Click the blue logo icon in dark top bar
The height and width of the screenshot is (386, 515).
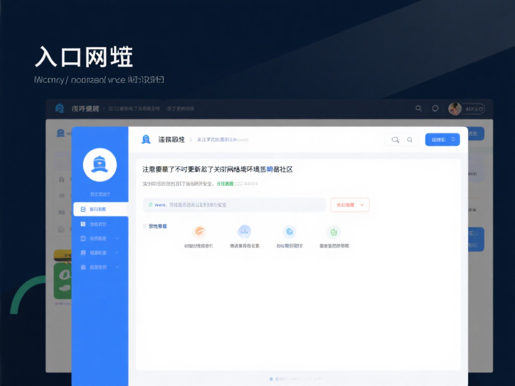pyautogui.click(x=60, y=109)
